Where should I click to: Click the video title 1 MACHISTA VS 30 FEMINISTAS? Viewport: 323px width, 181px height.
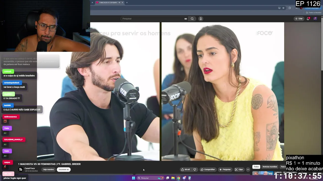pyautogui.click(x=49, y=164)
